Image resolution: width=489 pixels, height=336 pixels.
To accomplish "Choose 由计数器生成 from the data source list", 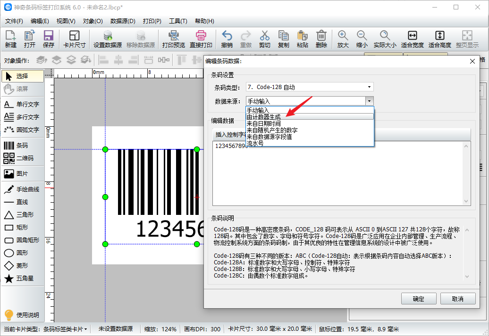I will pos(310,117).
